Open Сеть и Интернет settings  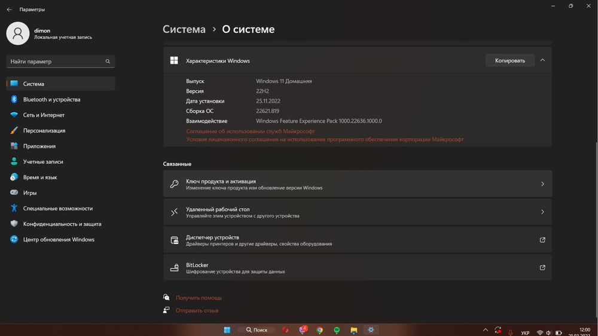click(60, 115)
